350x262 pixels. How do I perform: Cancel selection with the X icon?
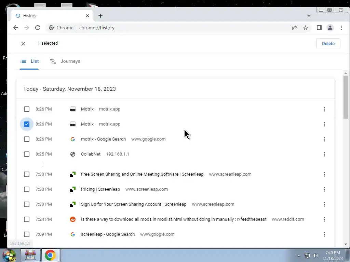pos(23,43)
